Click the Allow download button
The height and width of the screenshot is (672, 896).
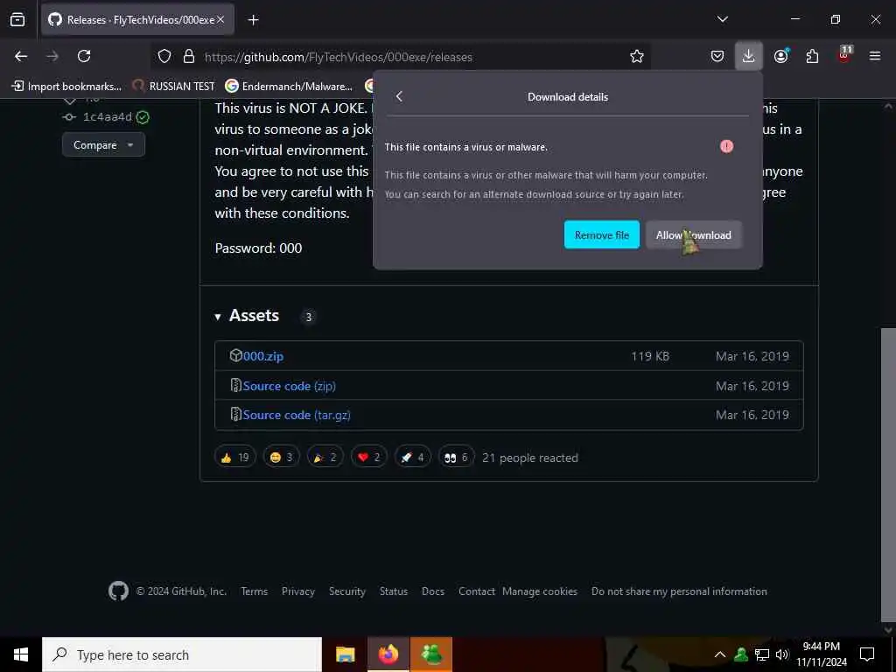694,234
